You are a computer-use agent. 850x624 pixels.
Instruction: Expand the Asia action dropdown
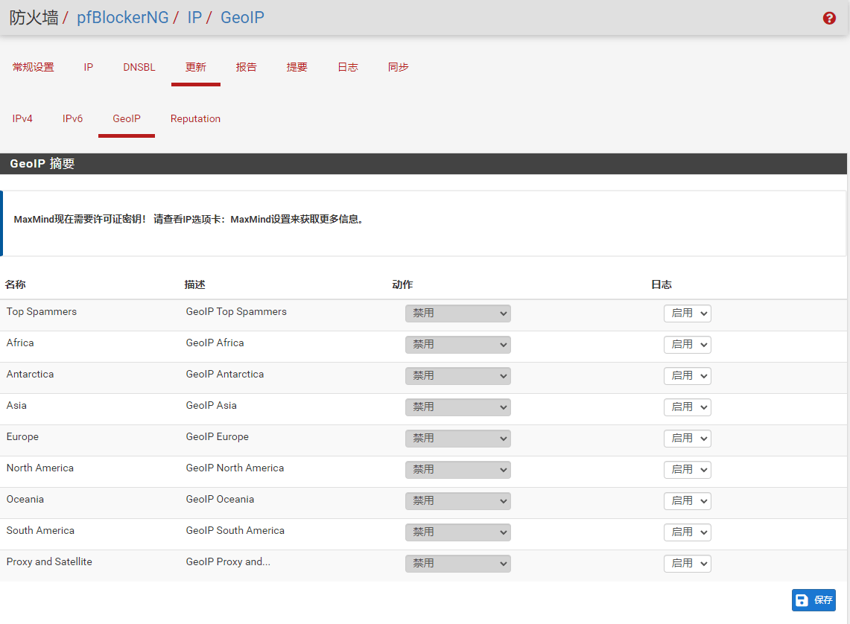pyautogui.click(x=457, y=407)
